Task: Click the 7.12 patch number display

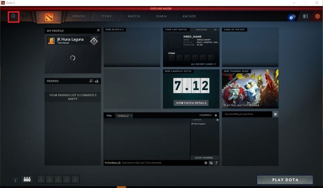Action: click(191, 85)
